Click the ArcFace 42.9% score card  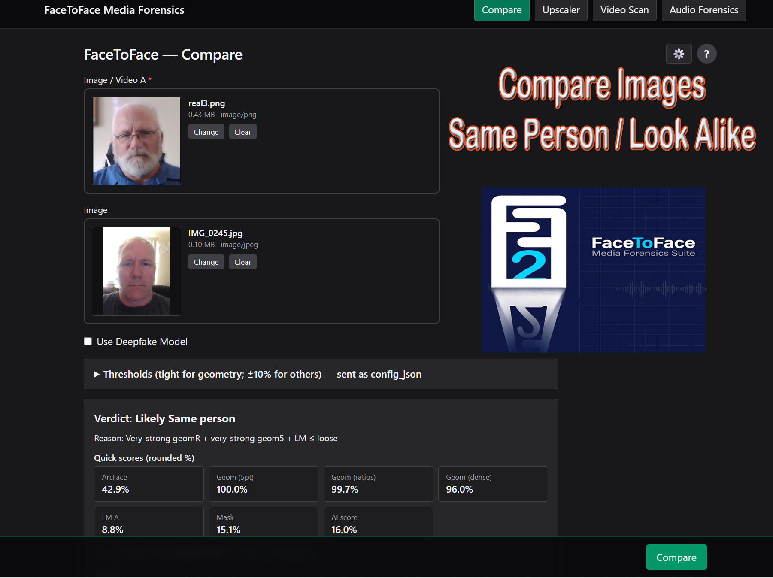click(149, 484)
